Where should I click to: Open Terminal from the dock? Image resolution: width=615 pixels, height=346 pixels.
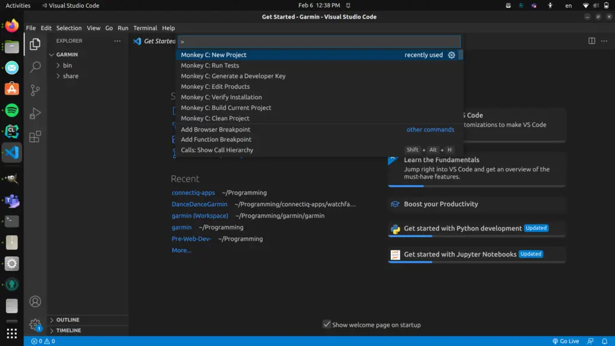12,221
